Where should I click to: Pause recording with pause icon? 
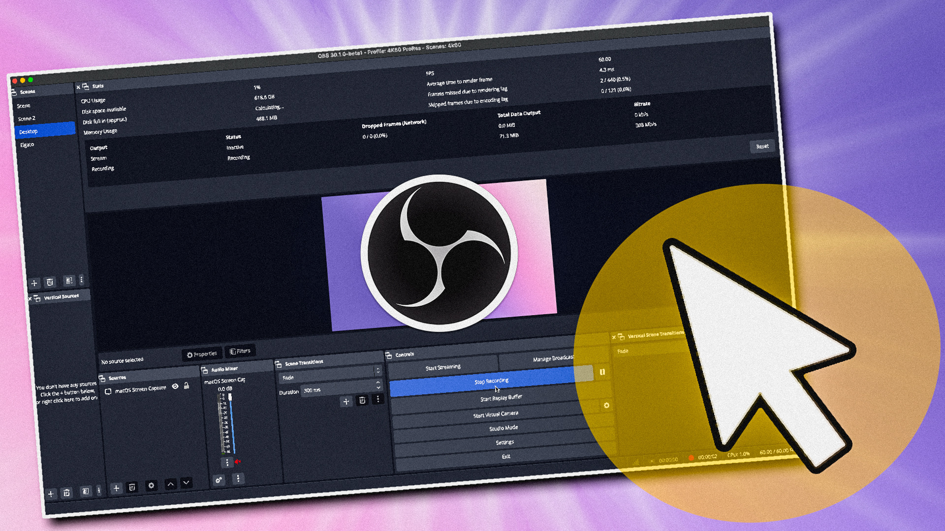[x=602, y=372]
